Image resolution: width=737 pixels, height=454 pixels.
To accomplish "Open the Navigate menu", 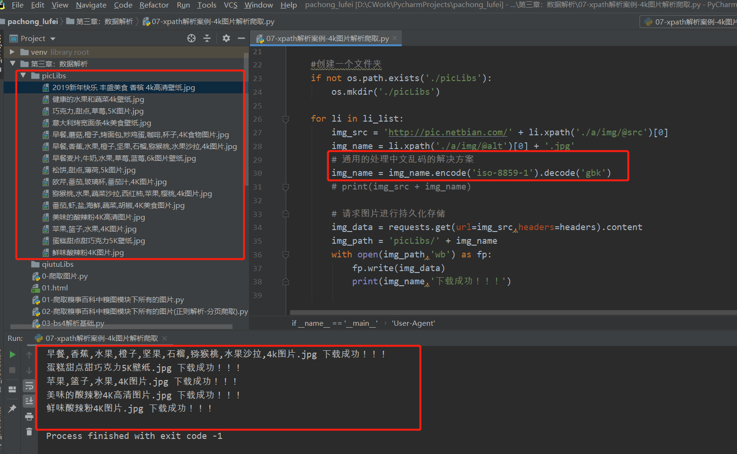I will pos(91,5).
